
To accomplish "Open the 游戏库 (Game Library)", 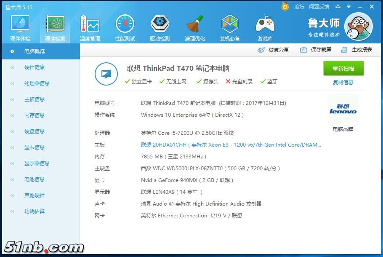I will point(265,27).
